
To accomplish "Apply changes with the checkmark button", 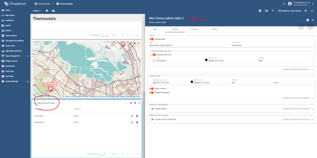I will tap(301, 26).
